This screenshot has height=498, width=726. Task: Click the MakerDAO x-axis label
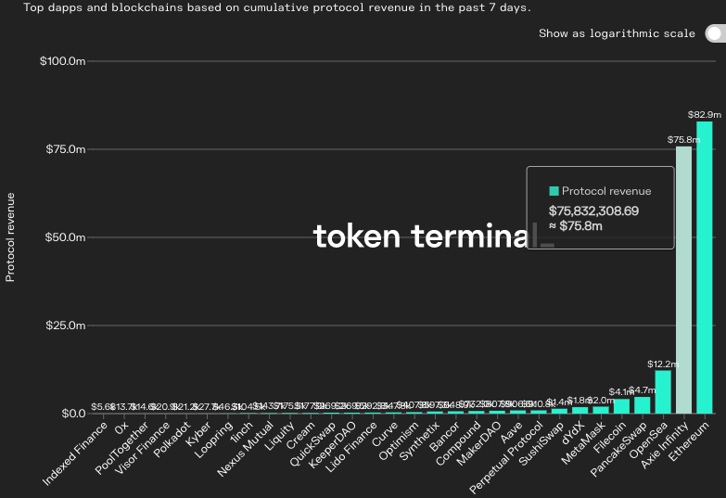pyautogui.click(x=478, y=443)
